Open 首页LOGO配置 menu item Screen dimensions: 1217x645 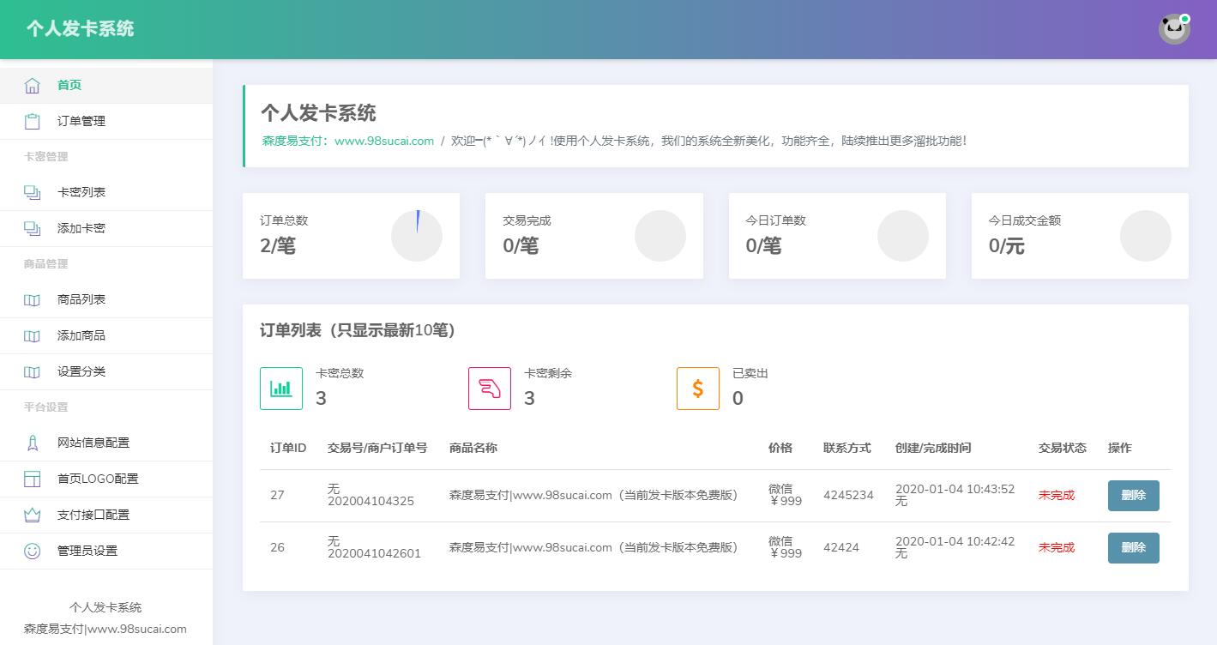[x=106, y=479]
